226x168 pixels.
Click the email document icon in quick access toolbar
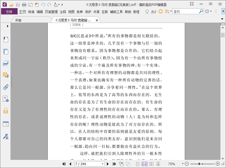pyautogui.click(x=30, y=5)
